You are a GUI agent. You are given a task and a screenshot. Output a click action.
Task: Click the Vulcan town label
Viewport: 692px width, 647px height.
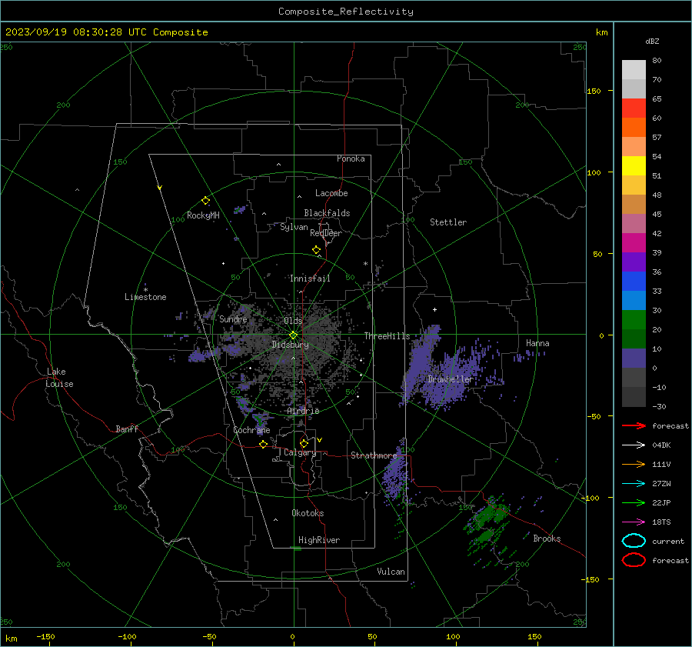(x=391, y=572)
